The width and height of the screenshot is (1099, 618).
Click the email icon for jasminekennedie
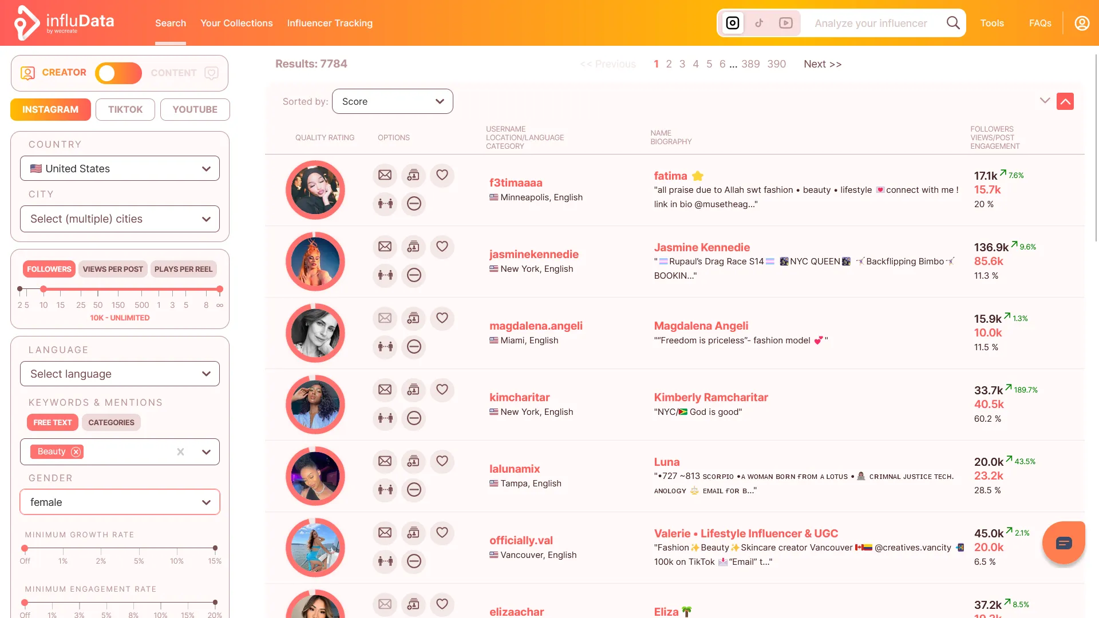click(x=385, y=247)
